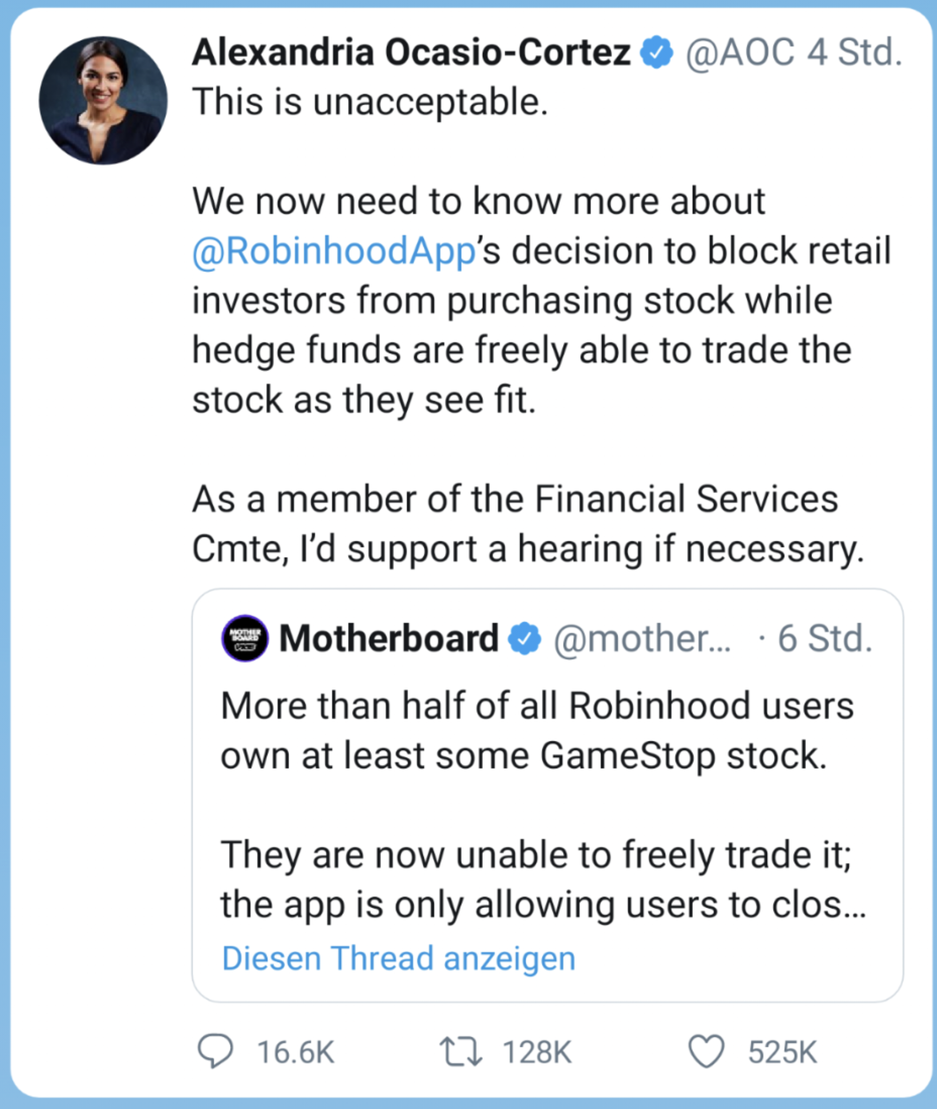The height and width of the screenshot is (1109, 937).
Task: Retweet using the retweet arrows icon
Action: click(461, 1051)
